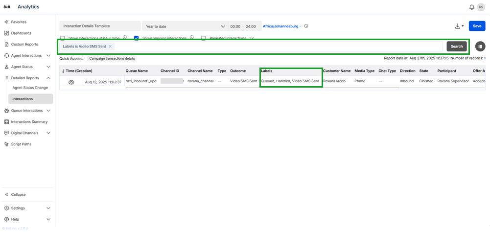This screenshot has width=490, height=232.
Task: Expand download options arrow
Action: 463,26
